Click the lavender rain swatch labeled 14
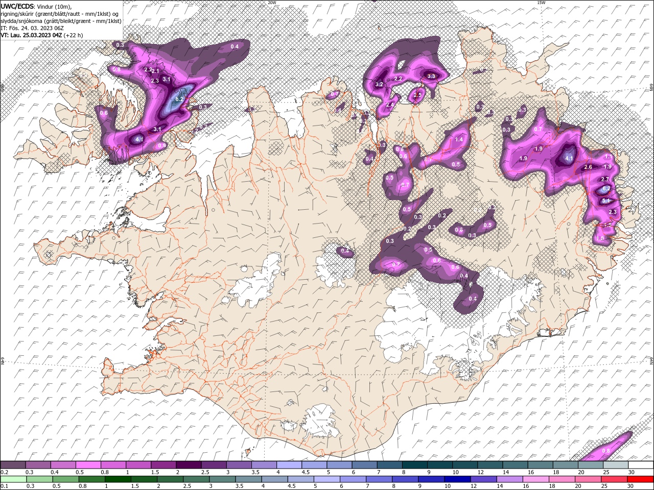 pos(509,479)
